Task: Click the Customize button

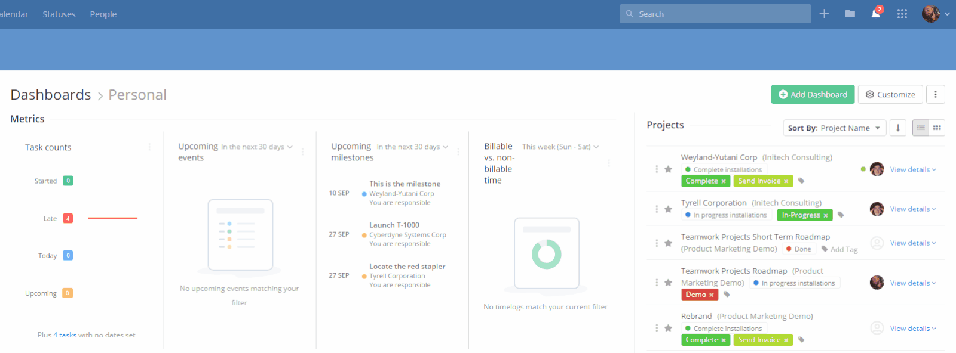Action: pyautogui.click(x=890, y=94)
